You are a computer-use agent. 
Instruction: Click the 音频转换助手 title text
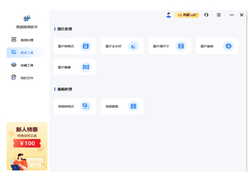27,27
